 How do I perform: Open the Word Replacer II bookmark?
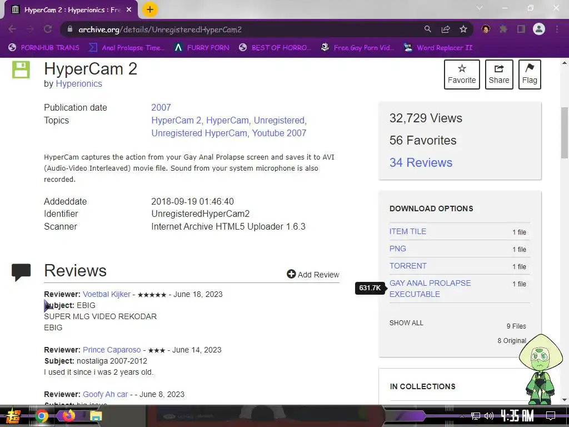[x=438, y=48]
